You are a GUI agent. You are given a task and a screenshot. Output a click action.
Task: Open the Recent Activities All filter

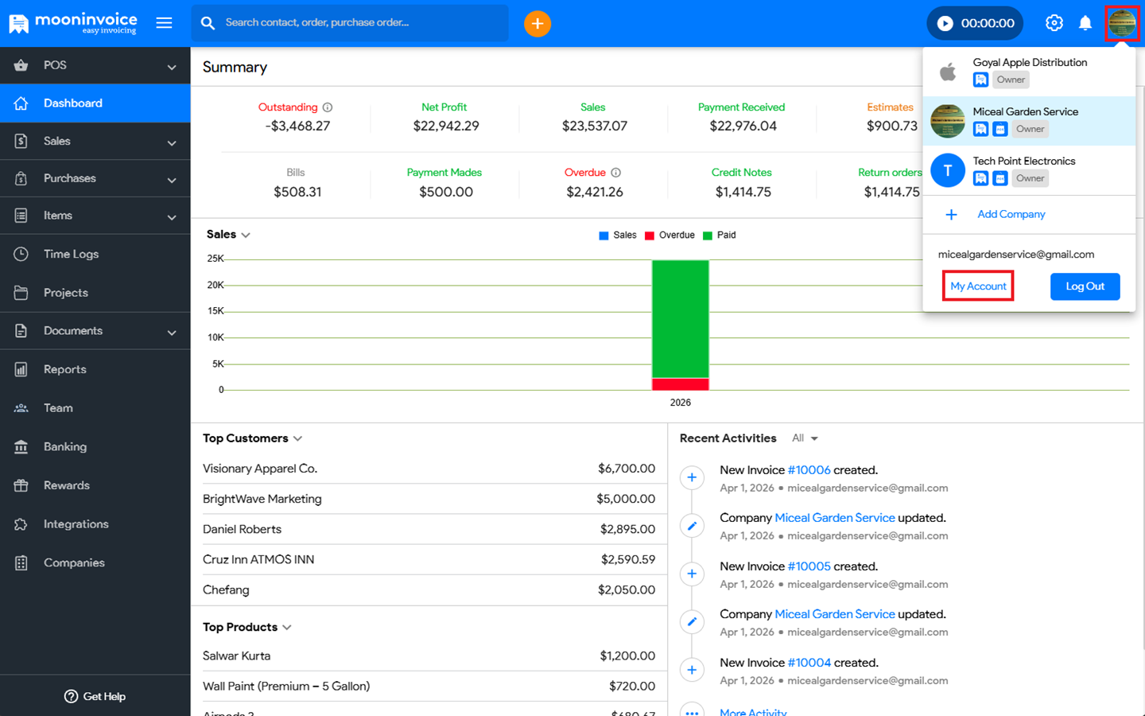805,438
